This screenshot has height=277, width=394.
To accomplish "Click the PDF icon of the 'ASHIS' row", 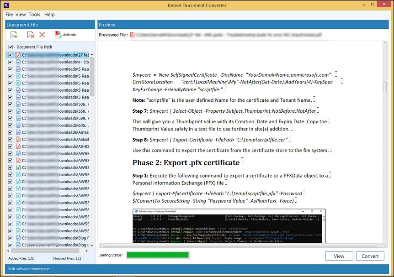I will (x=18, y=146).
